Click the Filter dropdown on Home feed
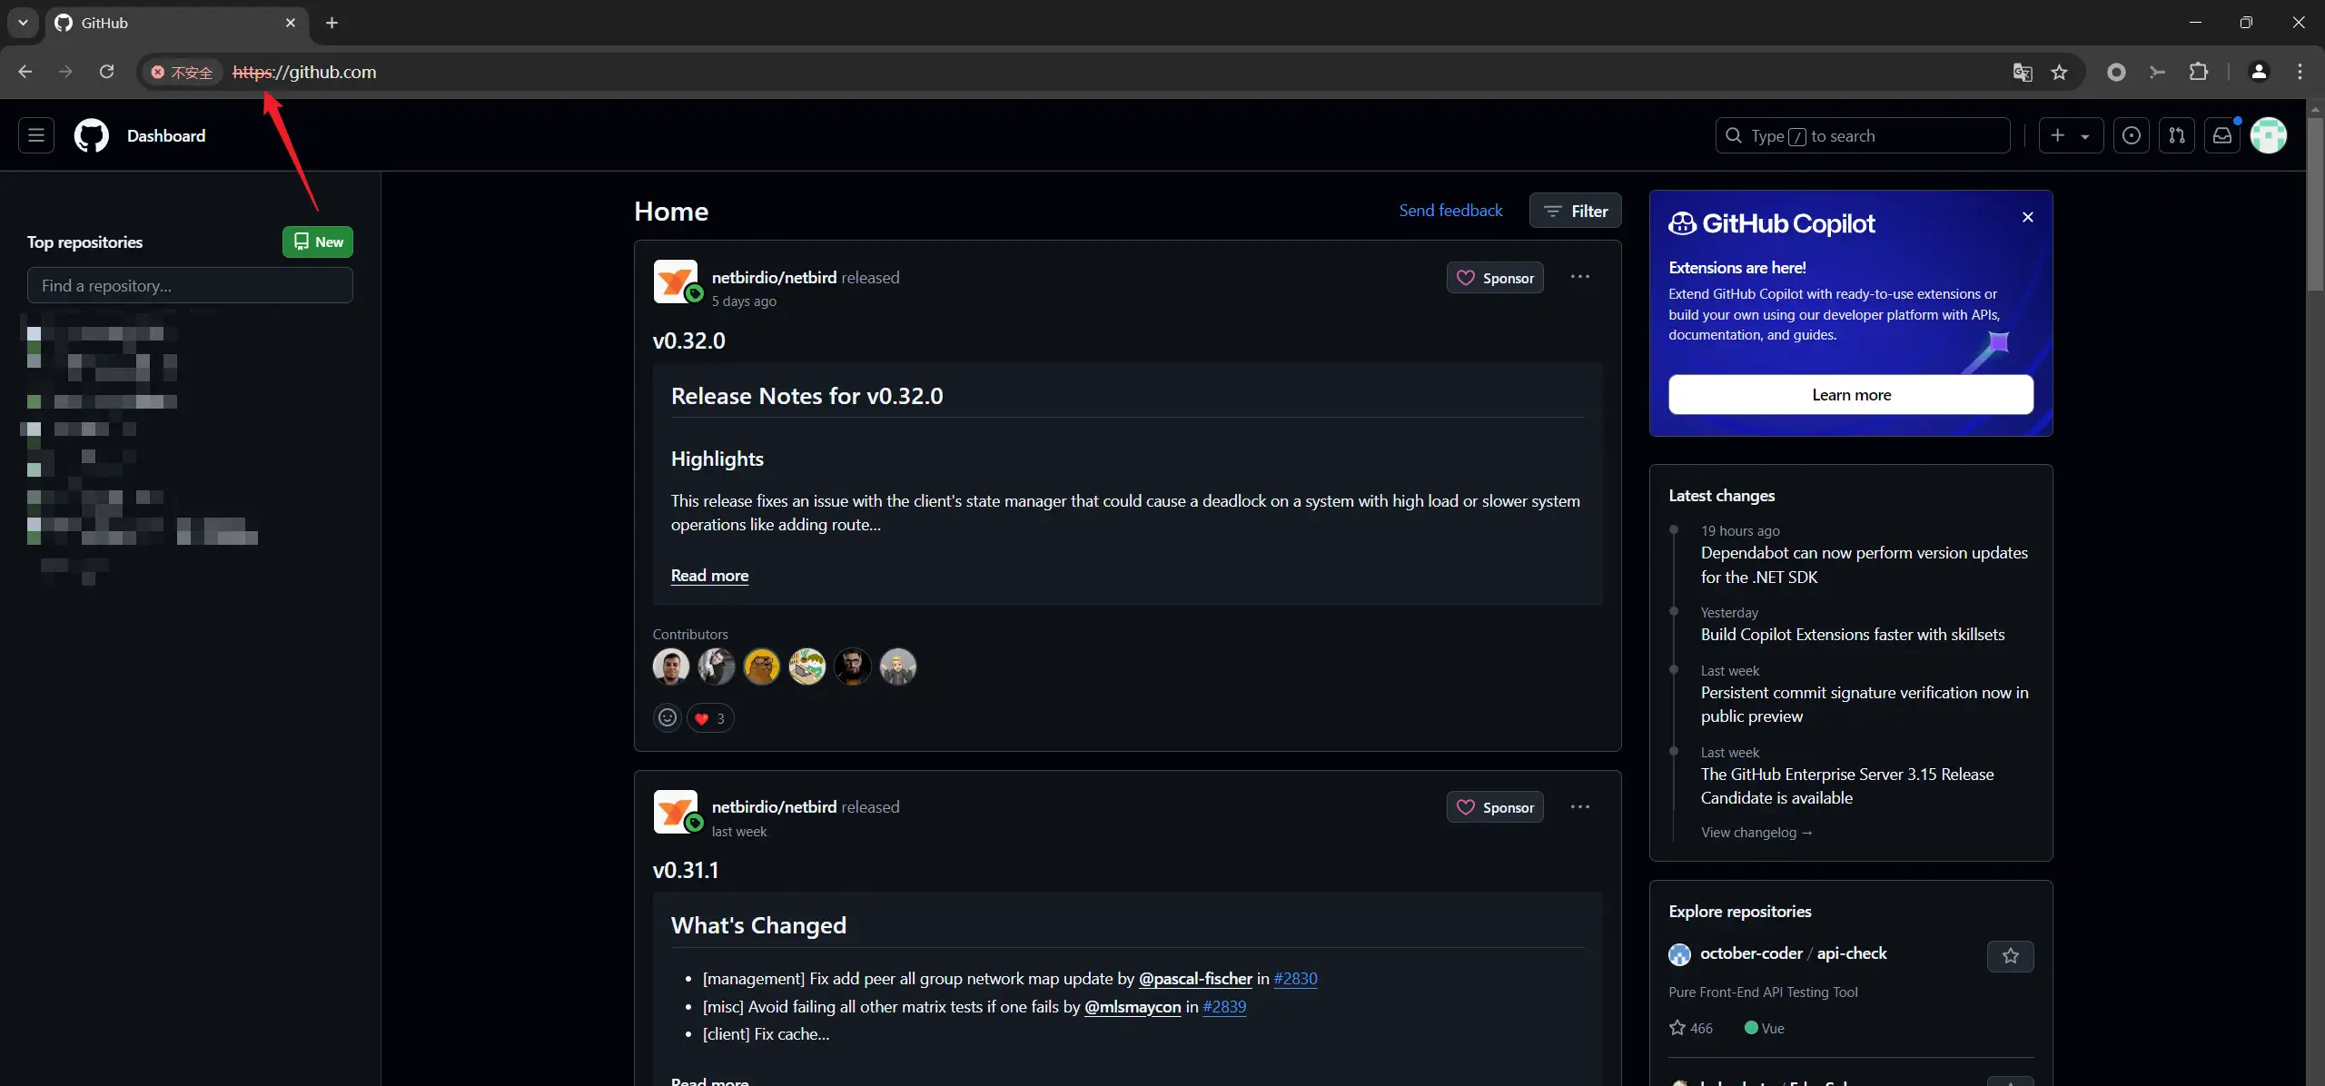2325x1086 pixels. (1577, 211)
